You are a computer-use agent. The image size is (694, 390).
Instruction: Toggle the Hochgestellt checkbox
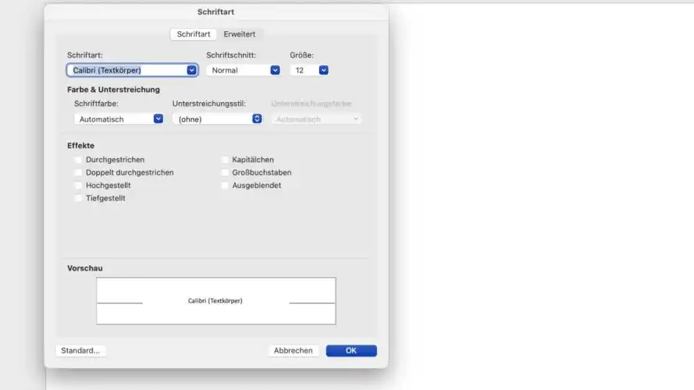click(78, 186)
